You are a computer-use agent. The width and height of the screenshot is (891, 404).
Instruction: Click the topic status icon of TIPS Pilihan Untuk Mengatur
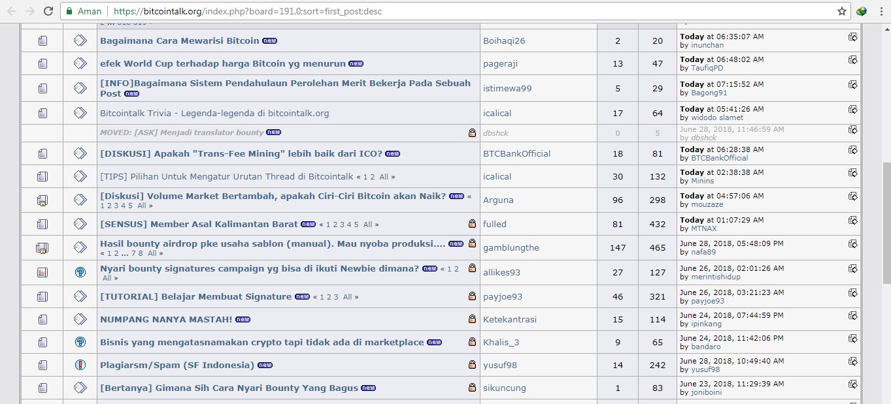click(42, 177)
